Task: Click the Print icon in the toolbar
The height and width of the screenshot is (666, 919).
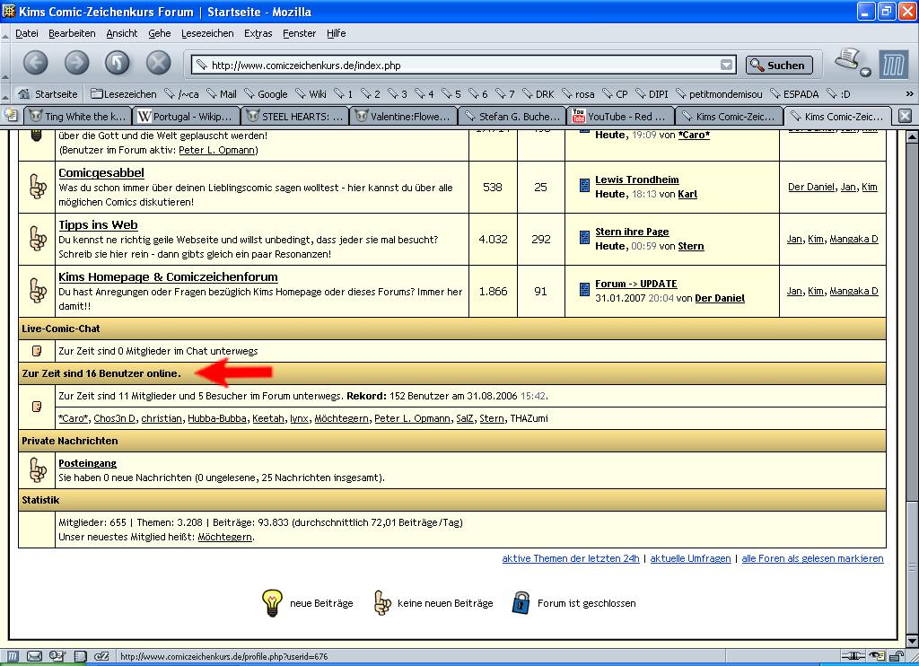Action: [x=848, y=62]
